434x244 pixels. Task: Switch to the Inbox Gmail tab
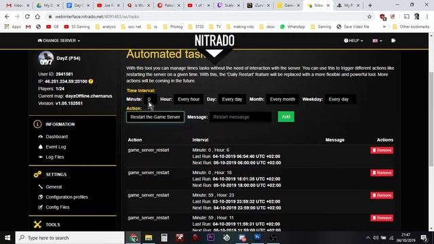(x=18, y=5)
